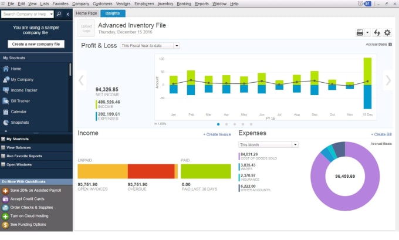Click the yellow open invoices bar
The width and height of the screenshot is (399, 240).
[103, 171]
